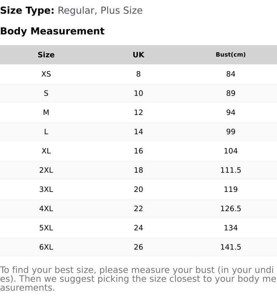Select the XL size cell
The height and width of the screenshot is (301, 277).
[46, 151]
